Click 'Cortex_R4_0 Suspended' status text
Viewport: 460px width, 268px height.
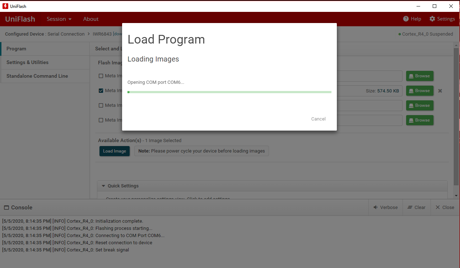[x=427, y=34]
